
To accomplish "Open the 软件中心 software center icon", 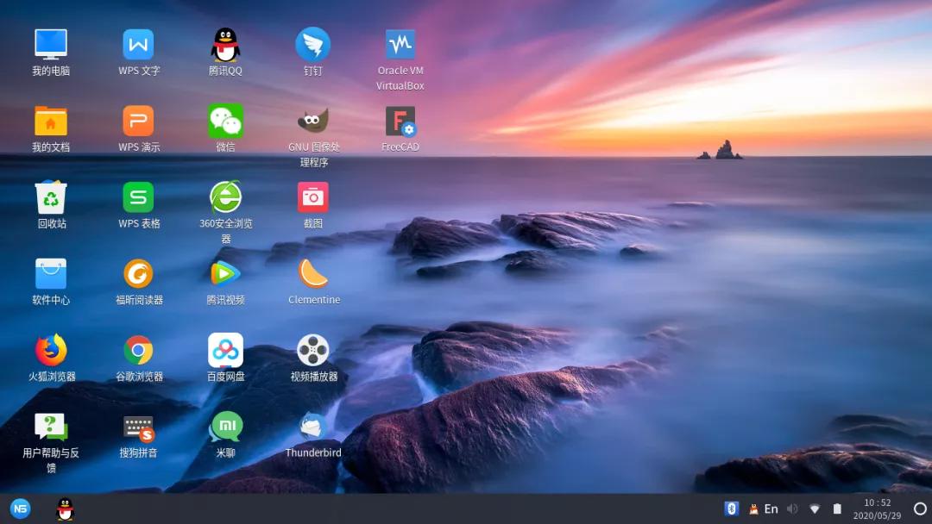I will 51,273.
